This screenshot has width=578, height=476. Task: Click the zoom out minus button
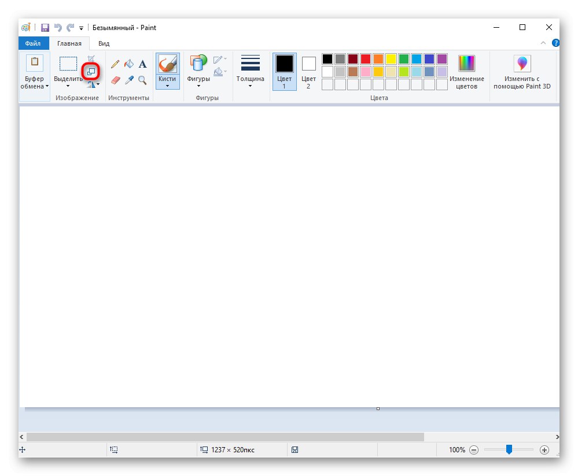click(x=474, y=450)
